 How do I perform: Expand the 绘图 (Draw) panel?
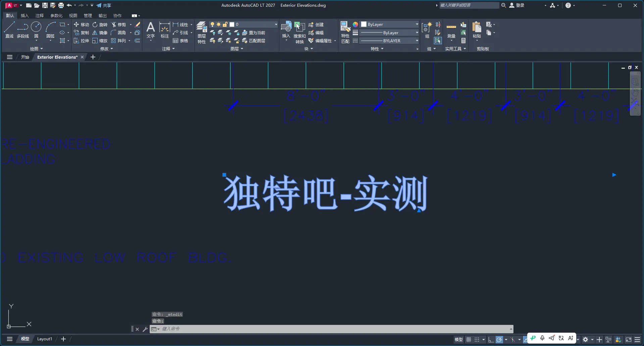[36, 49]
